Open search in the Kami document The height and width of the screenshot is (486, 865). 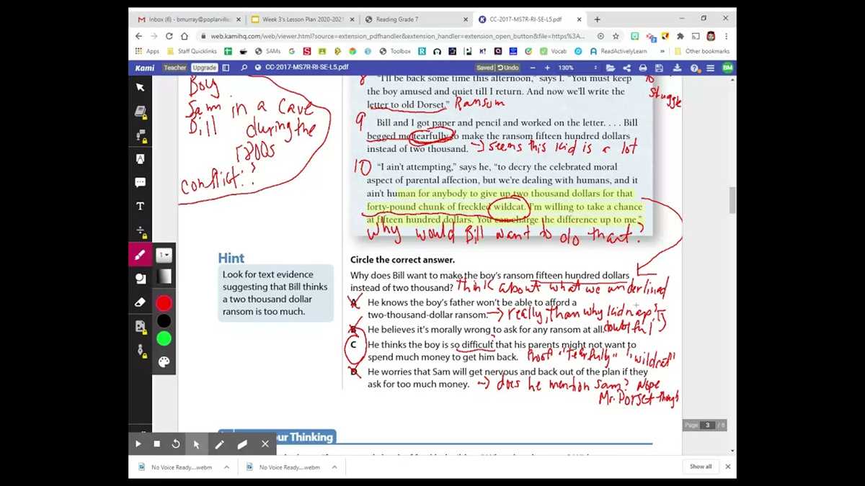pyautogui.click(x=244, y=68)
